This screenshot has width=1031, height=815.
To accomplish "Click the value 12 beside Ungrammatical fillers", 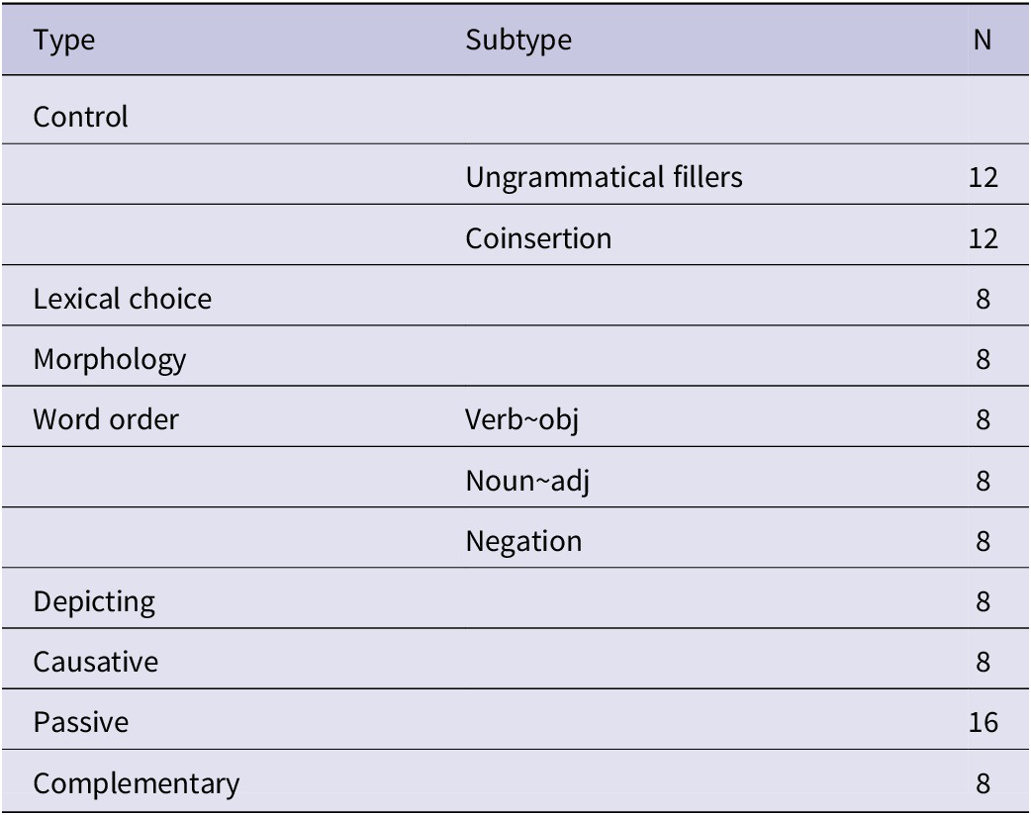I will pyautogui.click(x=983, y=177).
